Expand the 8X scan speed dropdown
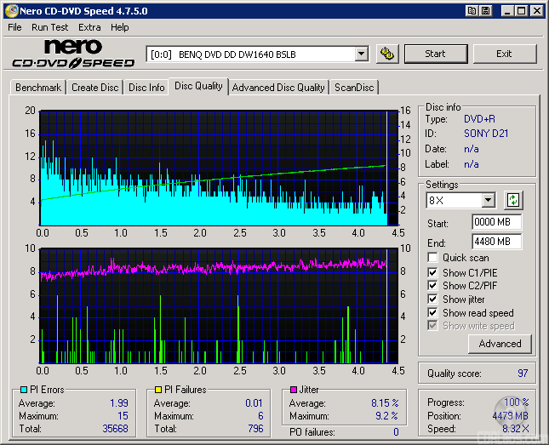The width and height of the screenshot is (549, 445). tap(488, 201)
